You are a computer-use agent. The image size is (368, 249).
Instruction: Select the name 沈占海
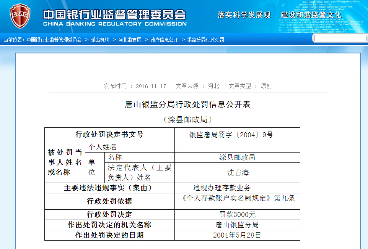pyautogui.click(x=237, y=173)
